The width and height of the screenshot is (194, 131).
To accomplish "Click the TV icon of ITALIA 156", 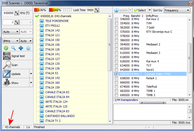I will point(42,45).
